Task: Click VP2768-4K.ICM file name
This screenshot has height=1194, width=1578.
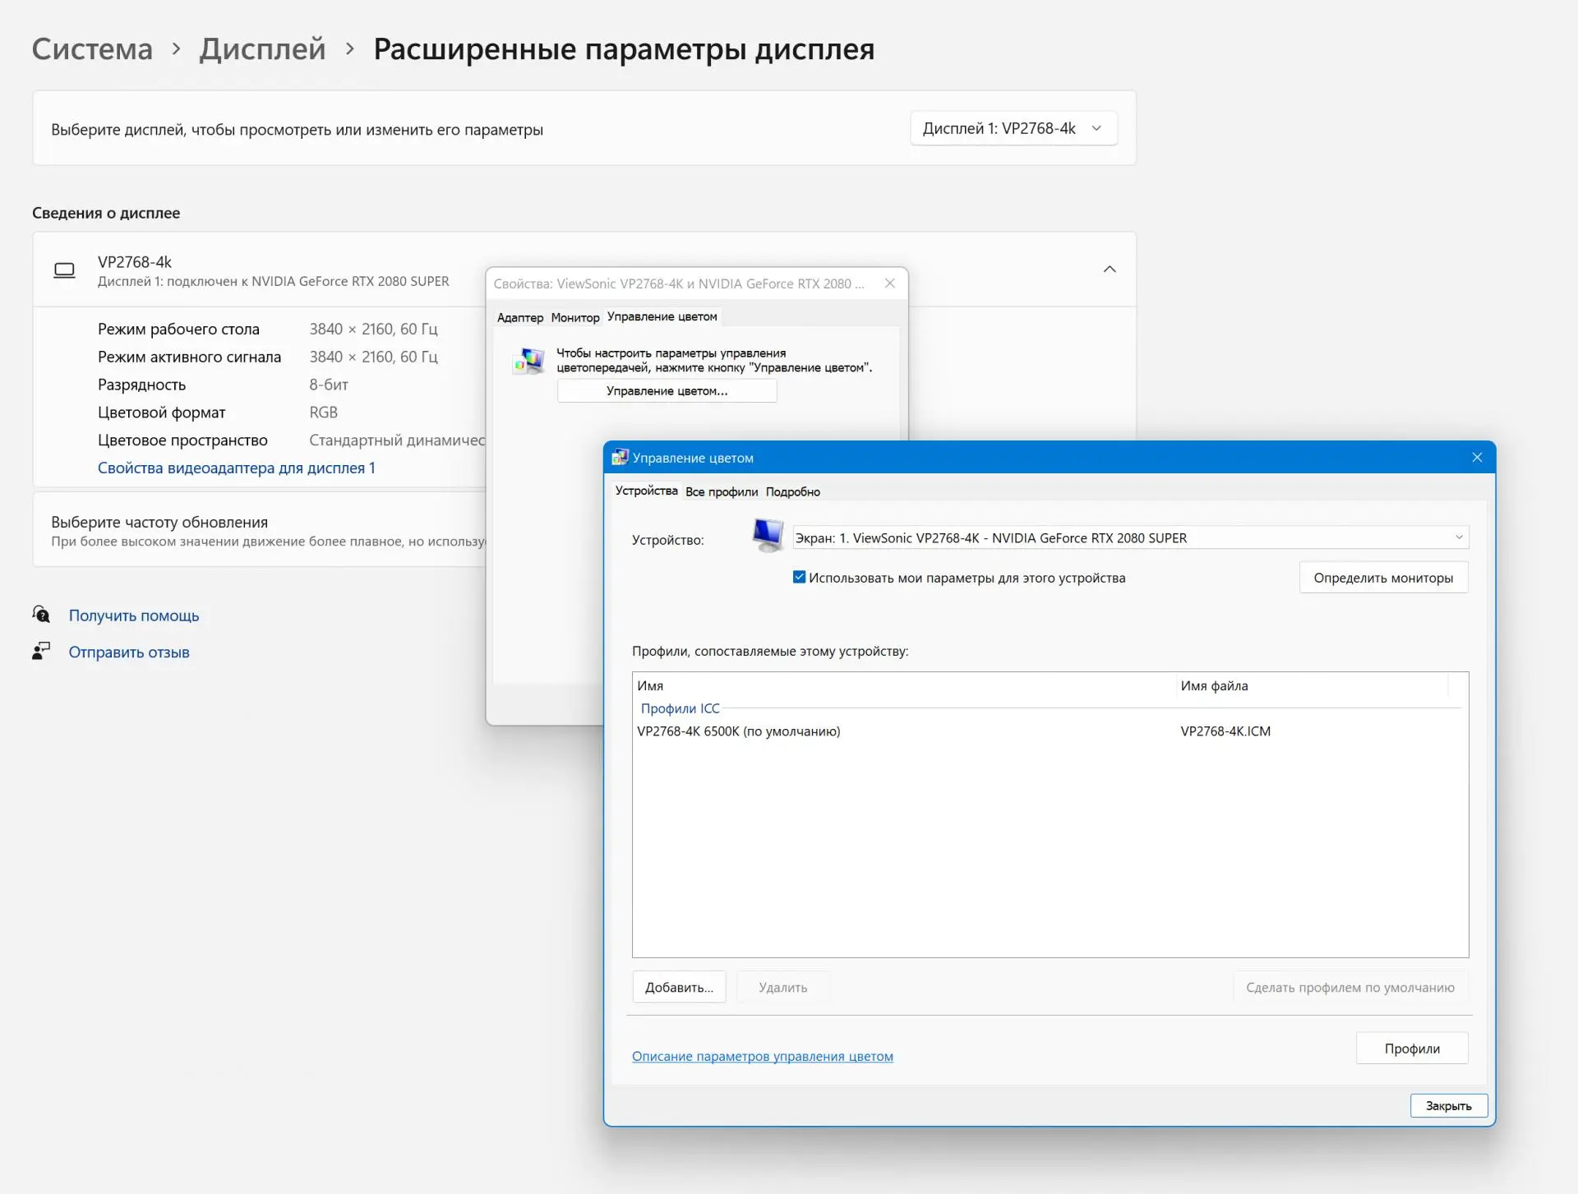Action: [1225, 731]
